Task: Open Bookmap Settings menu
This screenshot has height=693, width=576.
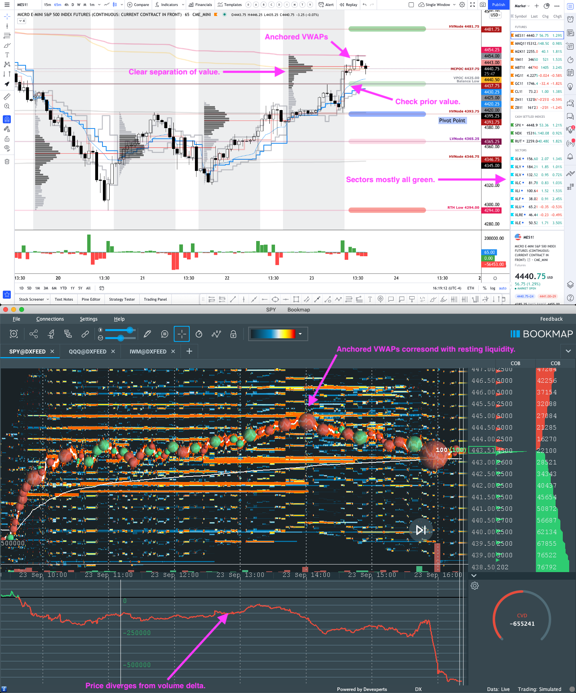Action: pos(88,319)
